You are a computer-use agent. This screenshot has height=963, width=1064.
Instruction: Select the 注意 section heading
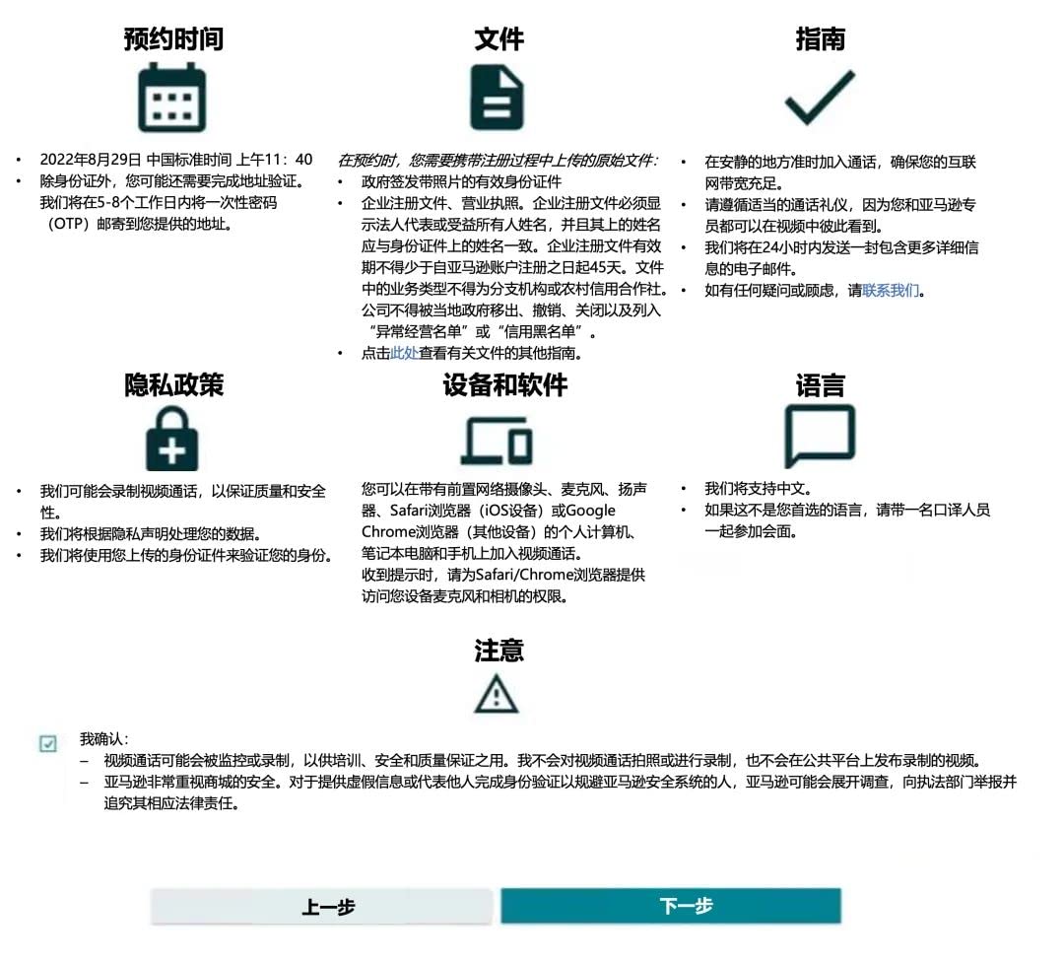(499, 651)
